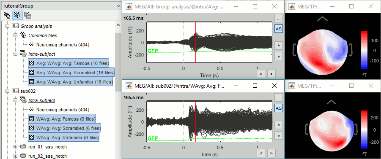Toggle AS autoscale in bottom figure
Image resolution: width=381 pixels, height=159 pixels.
click(x=278, y=108)
